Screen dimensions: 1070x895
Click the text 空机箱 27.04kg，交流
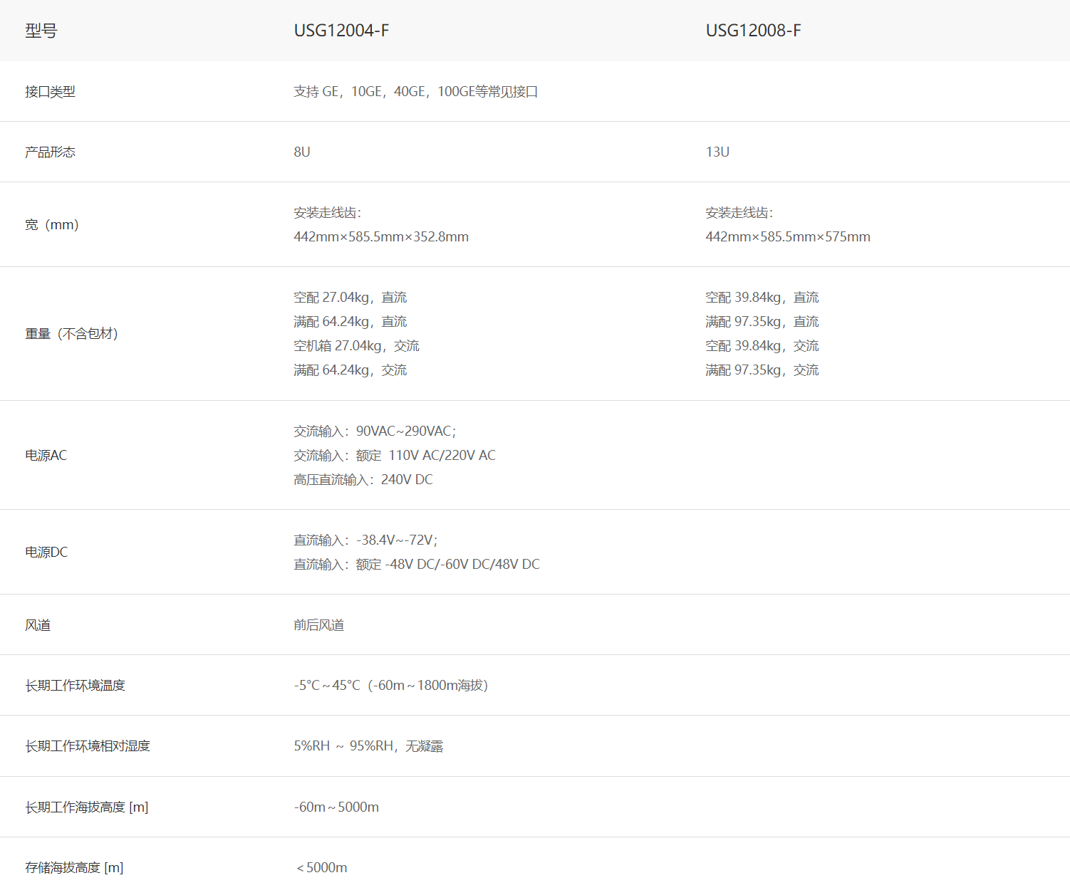356,346
